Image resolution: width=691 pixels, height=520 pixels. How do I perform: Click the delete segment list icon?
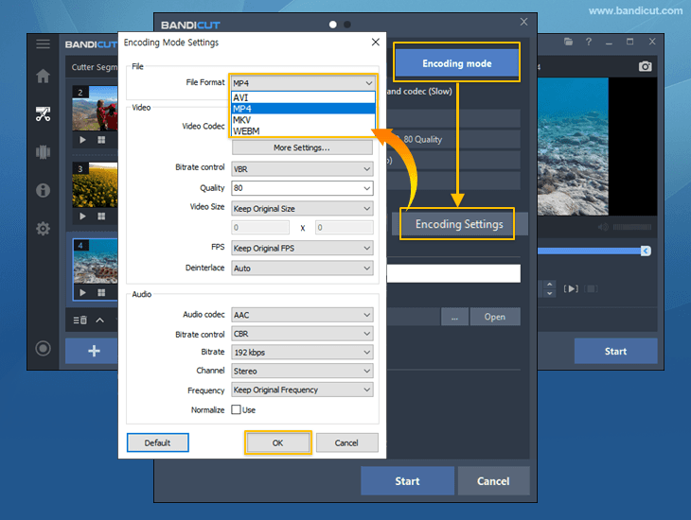80,321
